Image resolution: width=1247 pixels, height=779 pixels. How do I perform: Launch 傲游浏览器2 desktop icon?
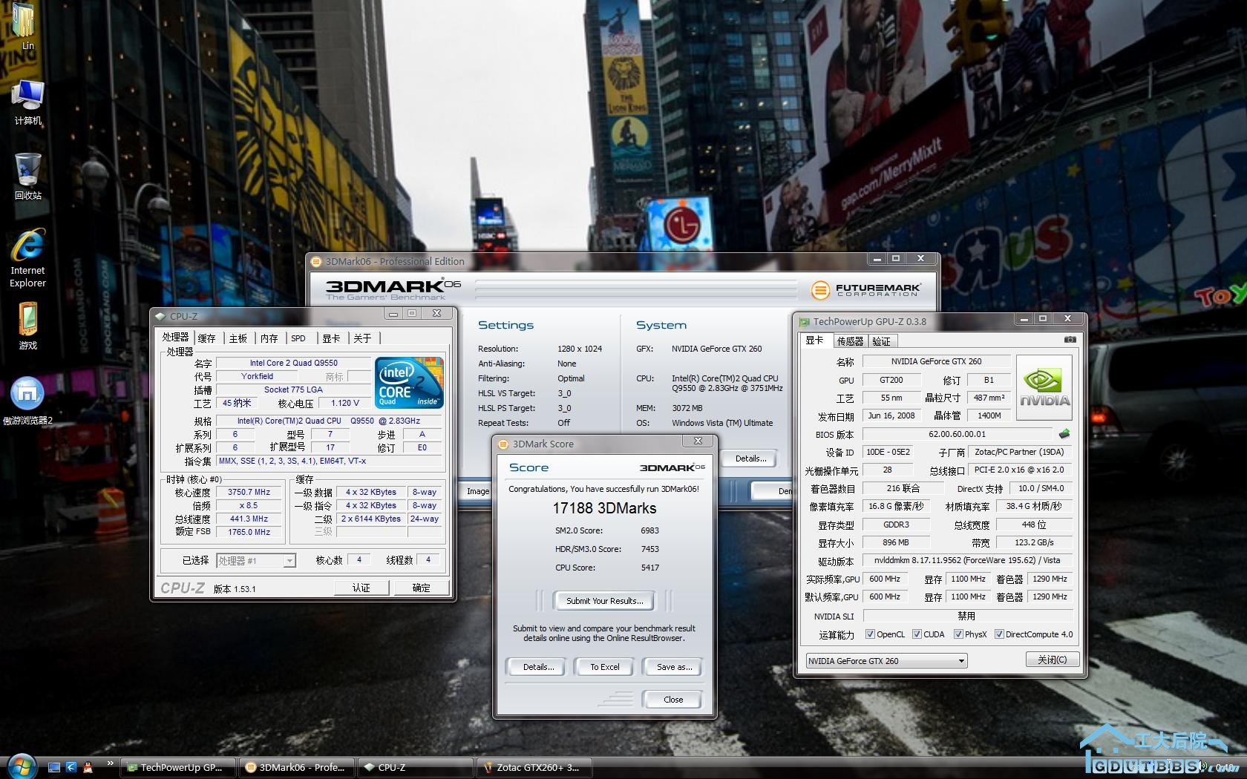(x=27, y=401)
